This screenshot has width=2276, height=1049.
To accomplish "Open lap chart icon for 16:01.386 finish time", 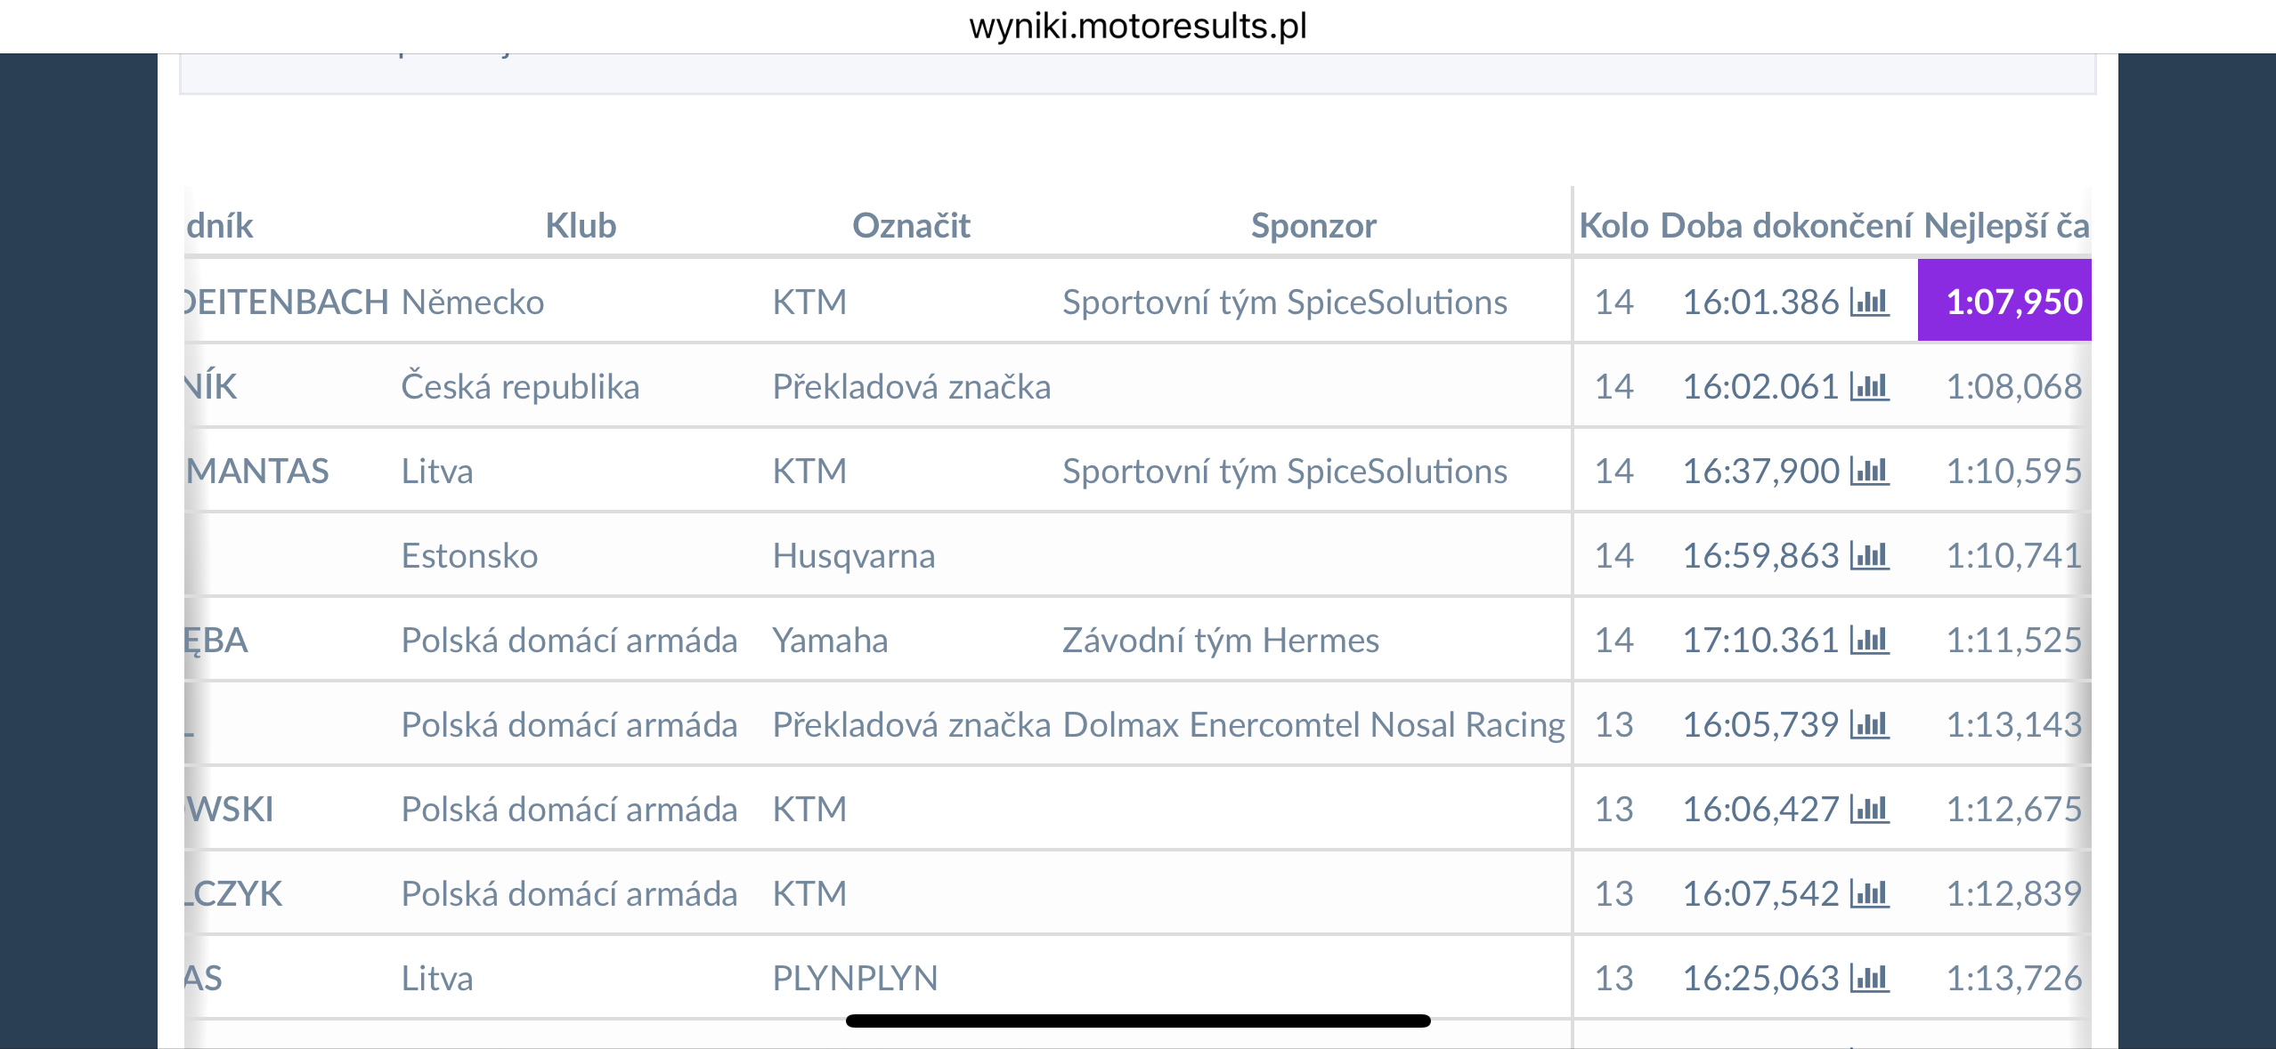I will [x=1869, y=303].
